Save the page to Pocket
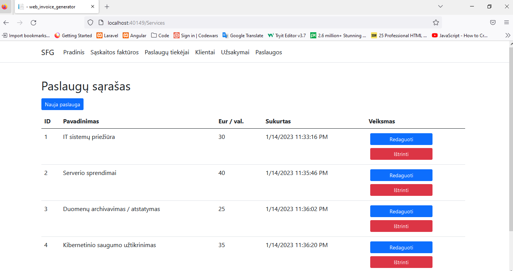This screenshot has height=271, width=513. (492, 23)
